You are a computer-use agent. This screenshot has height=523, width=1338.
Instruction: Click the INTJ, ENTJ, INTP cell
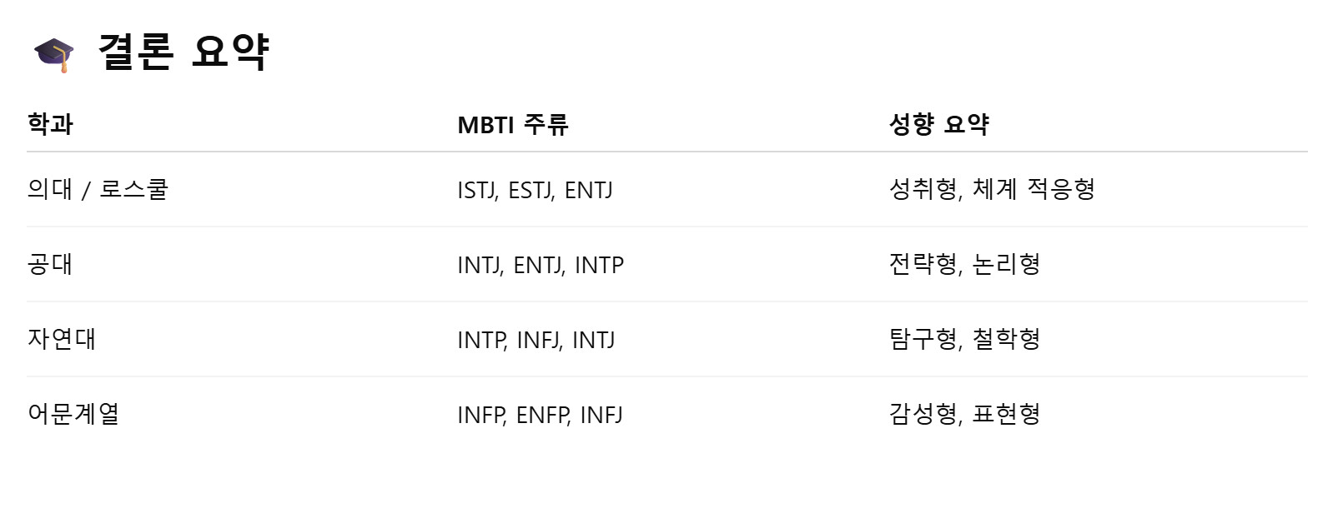tap(541, 266)
